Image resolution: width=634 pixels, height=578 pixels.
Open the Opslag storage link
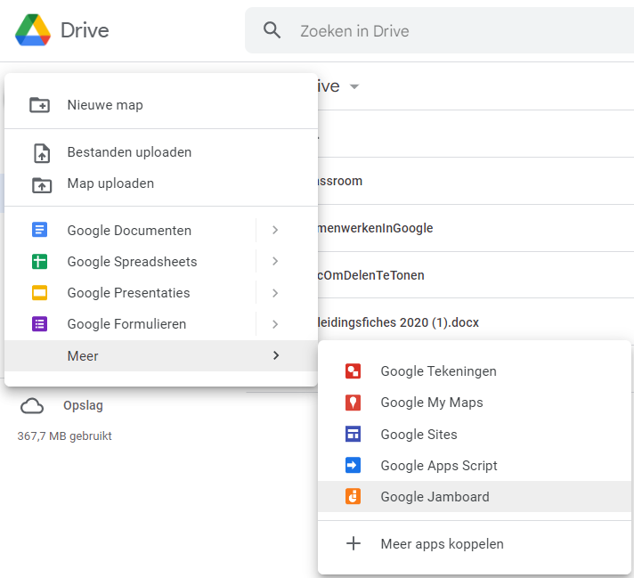tap(83, 405)
